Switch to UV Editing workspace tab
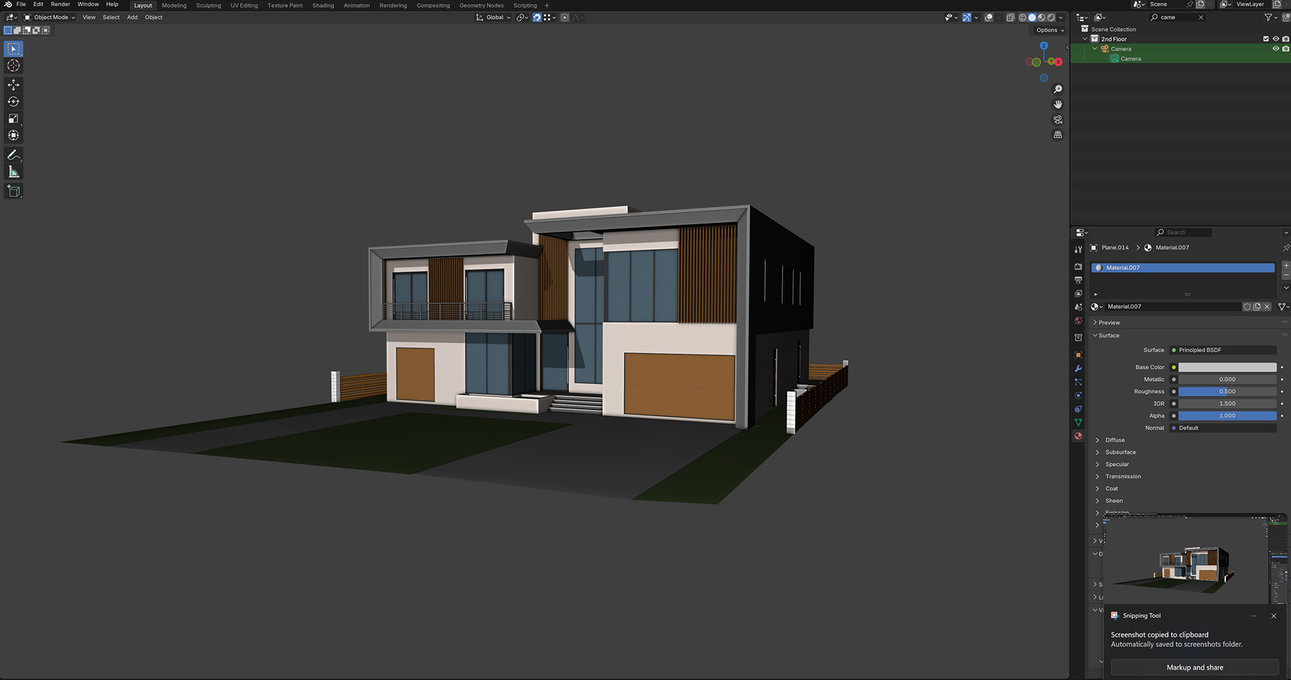 pyautogui.click(x=244, y=5)
